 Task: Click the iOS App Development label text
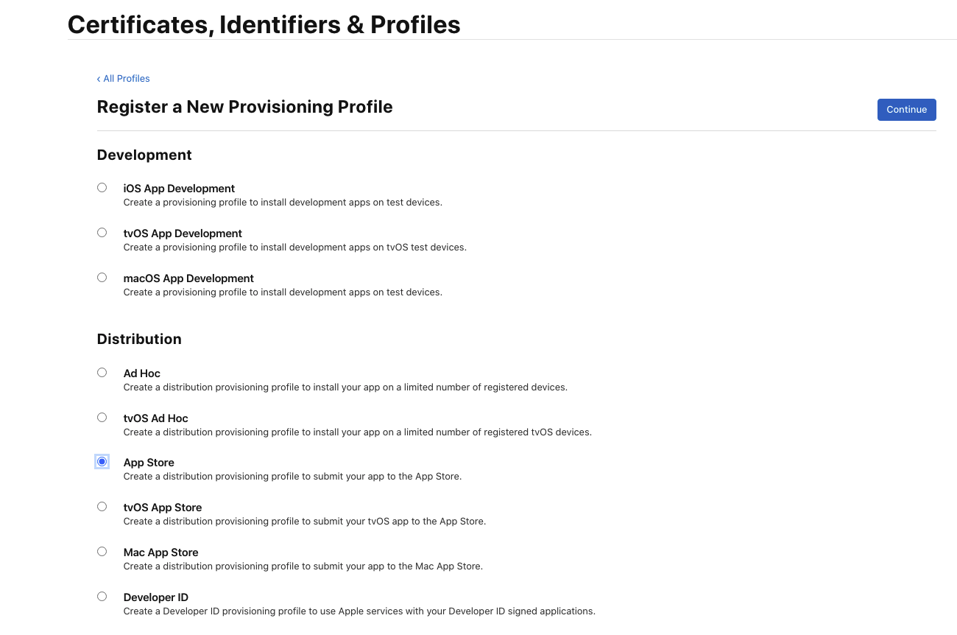click(179, 189)
